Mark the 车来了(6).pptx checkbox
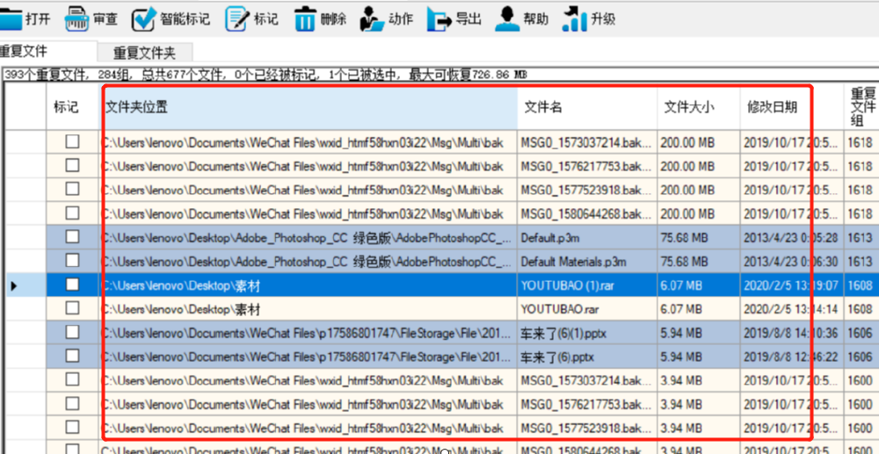This screenshot has width=879, height=454. 72,356
